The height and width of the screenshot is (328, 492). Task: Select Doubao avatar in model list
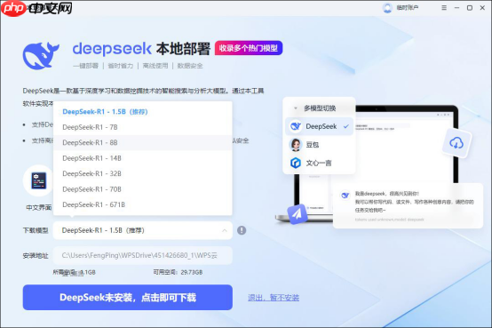(x=296, y=145)
